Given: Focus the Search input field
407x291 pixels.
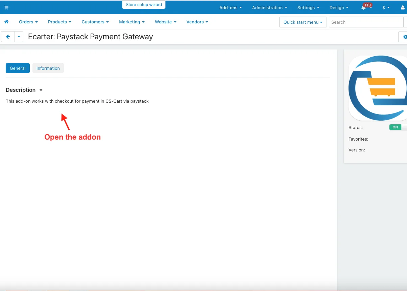Looking at the screenshot, I should pyautogui.click(x=366, y=22).
